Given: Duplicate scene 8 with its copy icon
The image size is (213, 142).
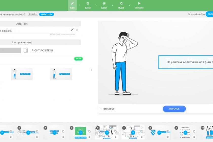Looking at the screenshot, I should click(x=168, y=131).
